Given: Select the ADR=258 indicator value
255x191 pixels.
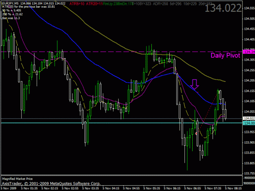Looking at the screenshot, I should pos(160,4).
